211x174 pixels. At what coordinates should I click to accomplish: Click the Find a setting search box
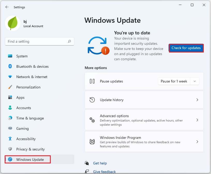click(40, 41)
